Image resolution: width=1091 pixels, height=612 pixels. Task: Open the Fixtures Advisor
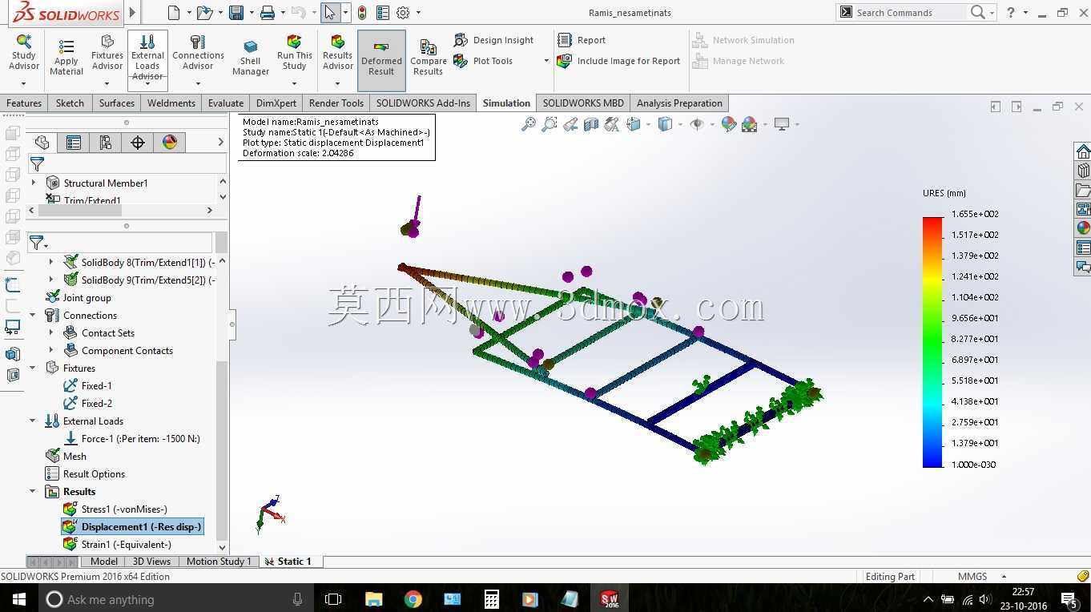107,54
